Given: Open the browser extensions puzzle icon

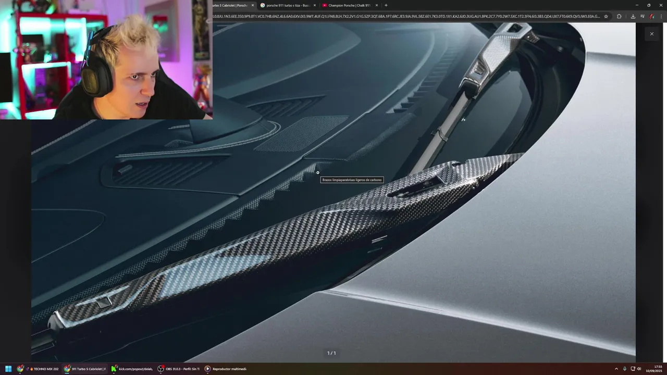Looking at the screenshot, I should tap(619, 16).
